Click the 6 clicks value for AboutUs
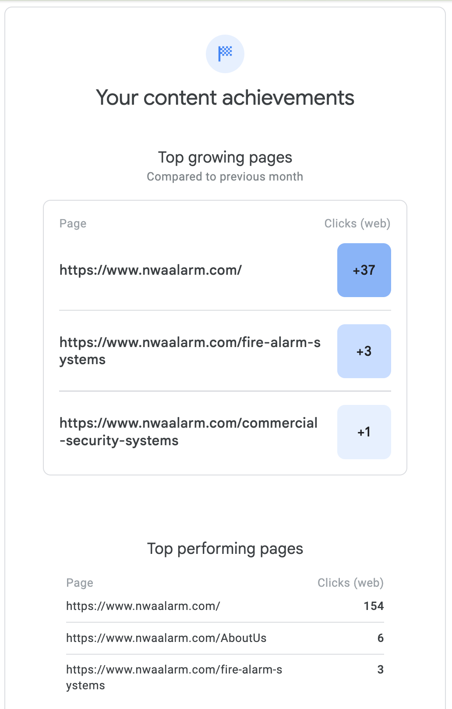This screenshot has width=452, height=709. 380,638
